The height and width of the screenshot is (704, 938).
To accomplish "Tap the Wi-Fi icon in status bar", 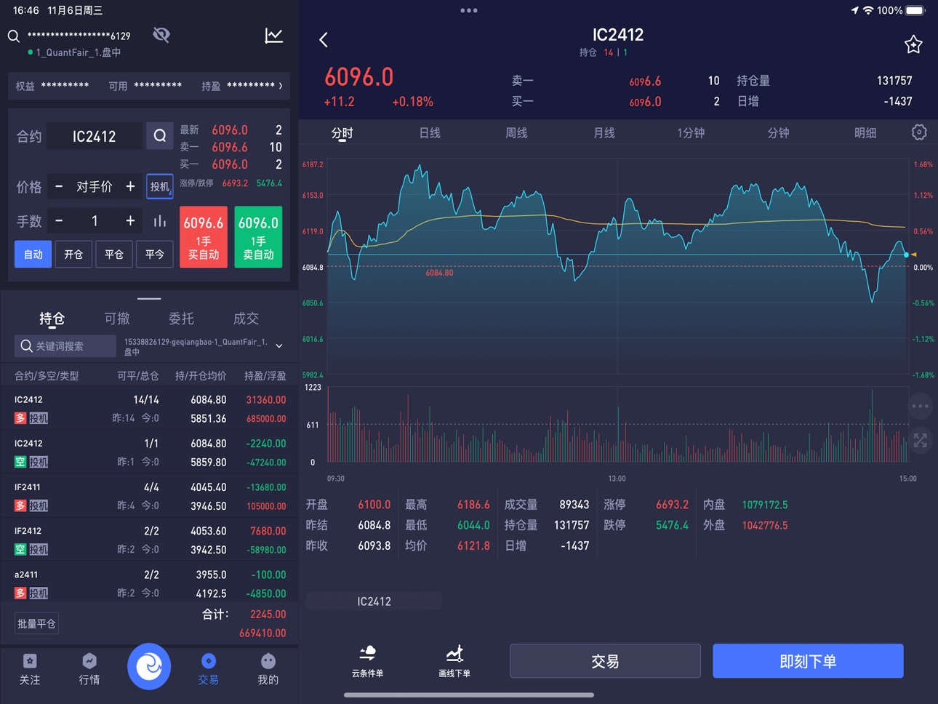I will (867, 10).
